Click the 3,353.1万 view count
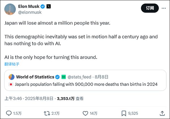This screenshot has width=170, height=119. (x=66, y=99)
